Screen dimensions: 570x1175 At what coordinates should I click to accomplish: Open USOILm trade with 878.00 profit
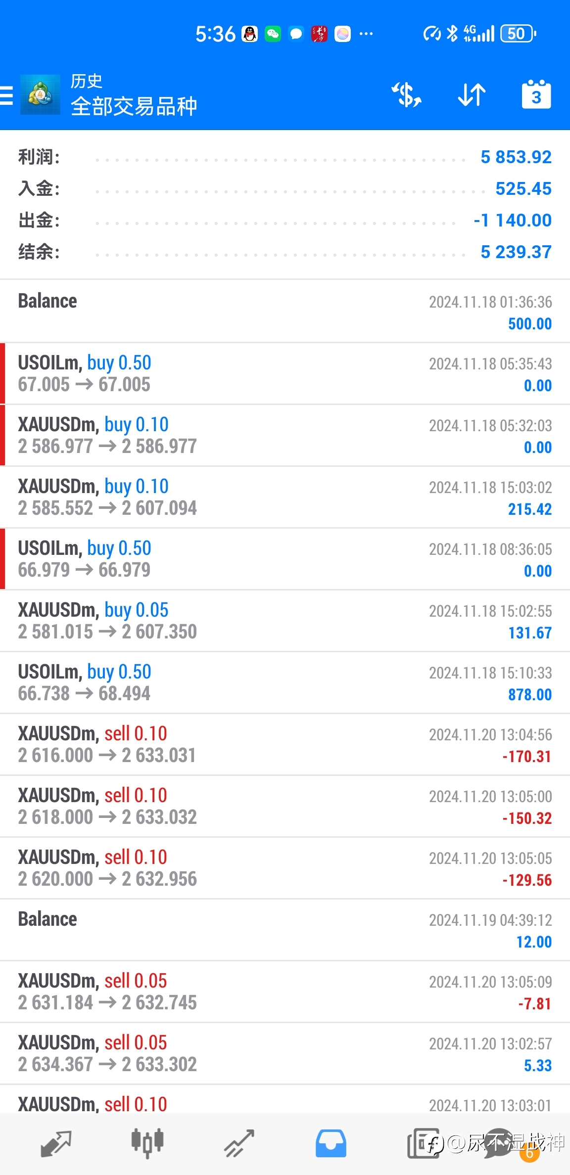[285, 682]
